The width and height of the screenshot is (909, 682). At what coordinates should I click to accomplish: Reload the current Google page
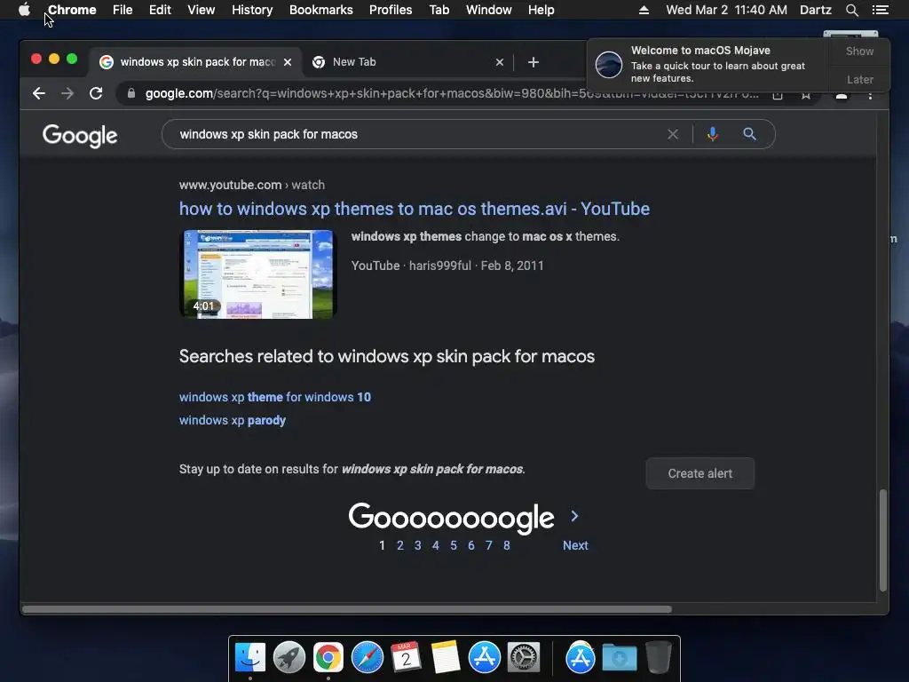96,93
